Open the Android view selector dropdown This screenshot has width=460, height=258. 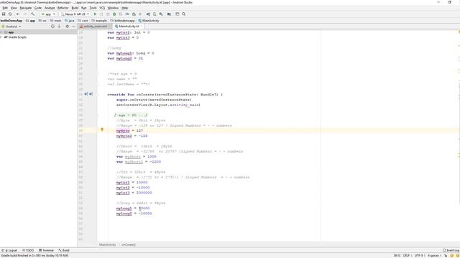click(x=11, y=27)
